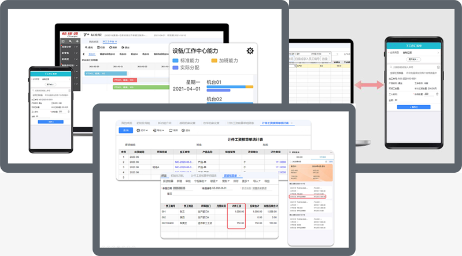The image size is (462, 256).
Task: Open the 导入 dropdown in payroll toolbar
Action: pyautogui.click(x=256, y=181)
